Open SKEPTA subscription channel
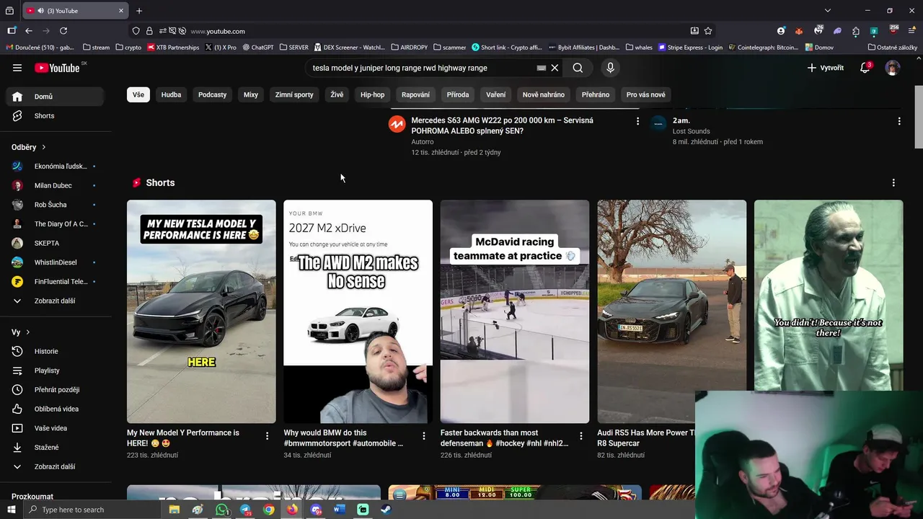Viewport: 923px width, 519px height. point(56,244)
